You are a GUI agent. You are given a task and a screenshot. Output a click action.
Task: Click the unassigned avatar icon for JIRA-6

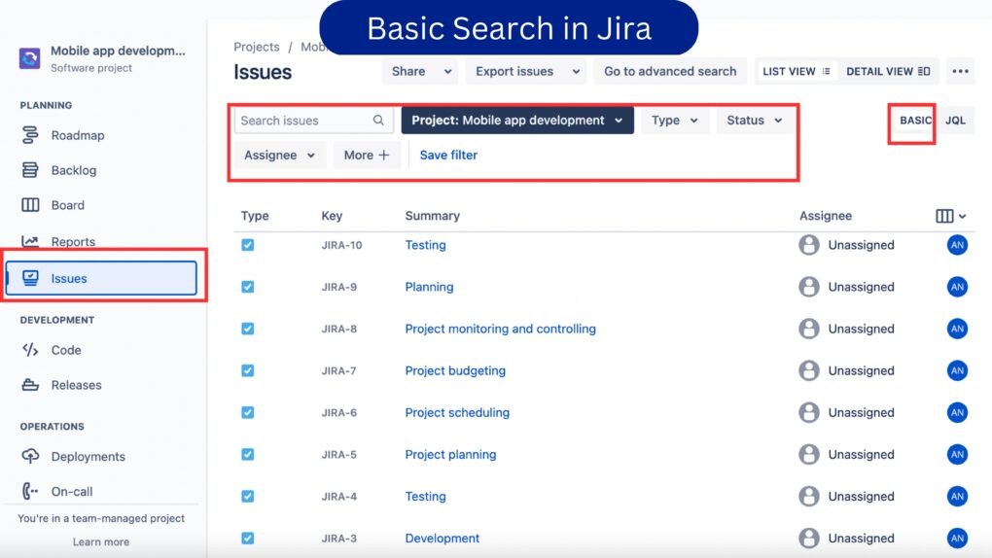809,412
